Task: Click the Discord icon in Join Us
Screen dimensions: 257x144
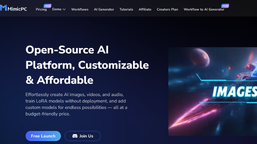Action: (75, 136)
